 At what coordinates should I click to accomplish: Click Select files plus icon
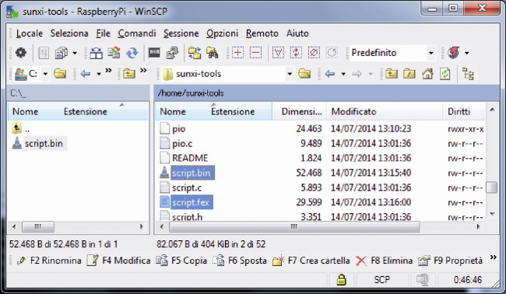237,53
